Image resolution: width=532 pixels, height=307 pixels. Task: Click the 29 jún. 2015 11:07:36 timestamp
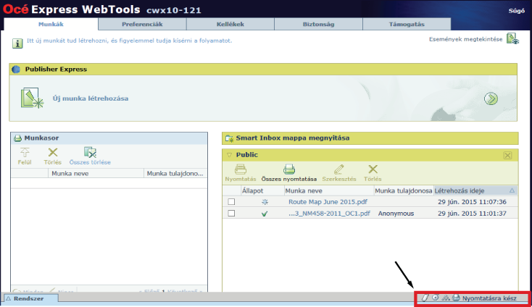pyautogui.click(x=472, y=202)
